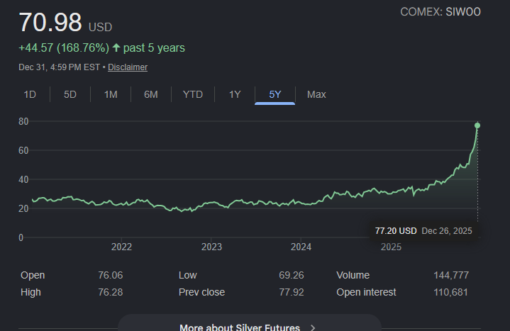Click the Dec 26, 2025 tooltip date
The height and width of the screenshot is (331, 510).
[x=447, y=231]
